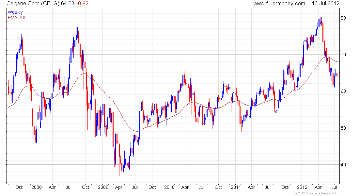359x196 pixels.
Task: Click the Celgene Corp (CELG) chart title
Action: coord(33,4)
